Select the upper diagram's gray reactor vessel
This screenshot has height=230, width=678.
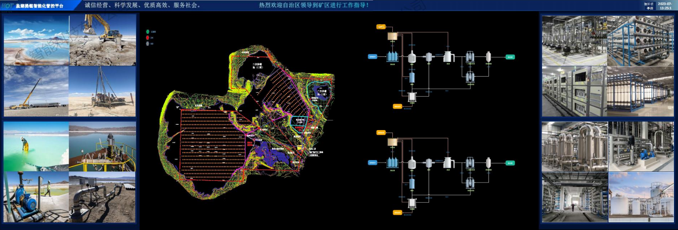pos(412,57)
